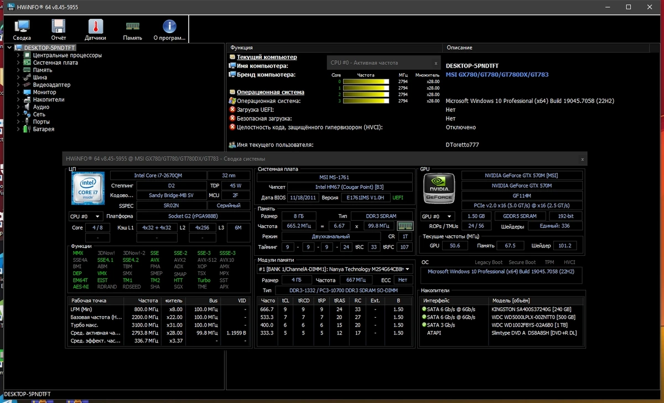Click the MSI GX780/GT780/GT780DX/GT783 brand link
Viewport: 664px width, 403px height.
point(497,75)
